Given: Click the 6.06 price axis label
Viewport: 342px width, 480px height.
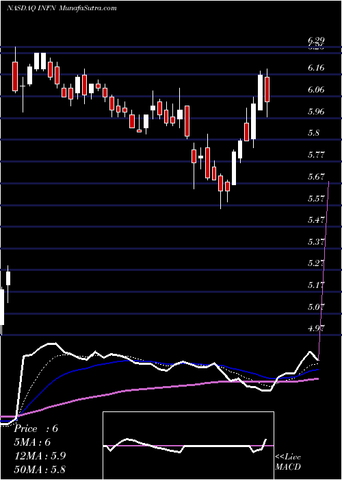Looking at the screenshot, I should pos(316,90).
